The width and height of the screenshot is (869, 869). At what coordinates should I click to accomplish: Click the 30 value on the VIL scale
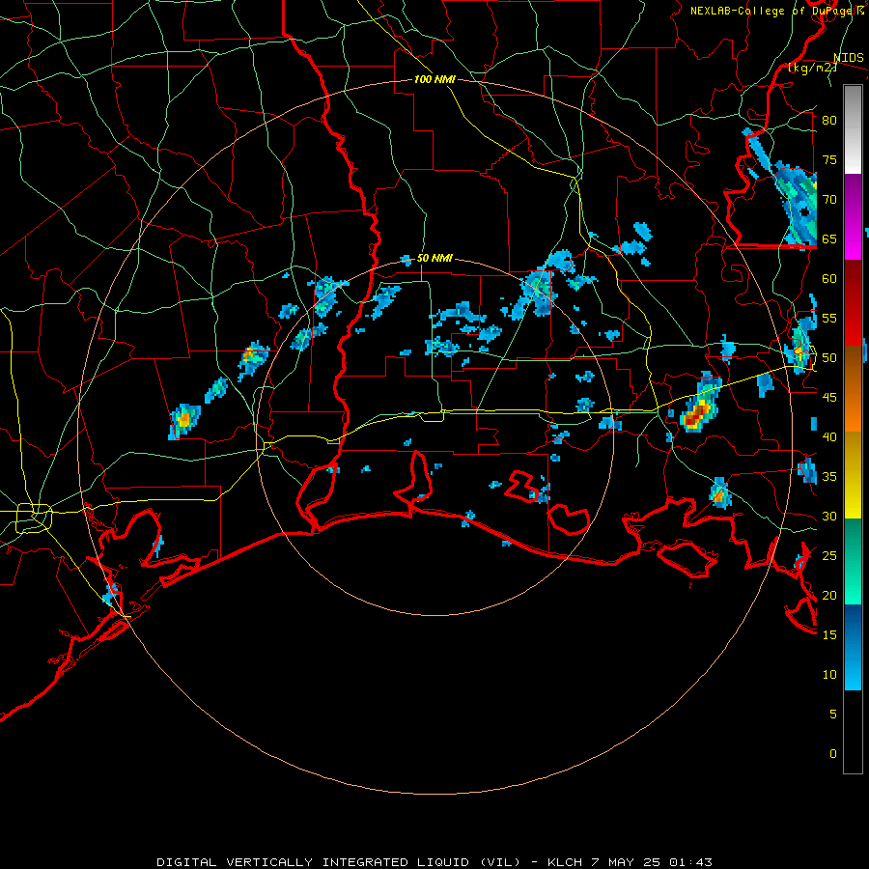click(829, 516)
